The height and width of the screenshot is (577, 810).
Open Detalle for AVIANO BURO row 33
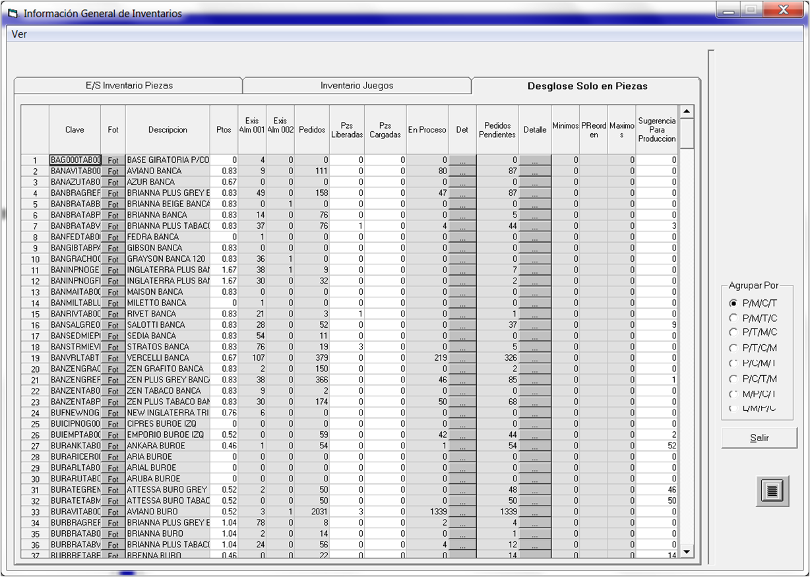[535, 511]
